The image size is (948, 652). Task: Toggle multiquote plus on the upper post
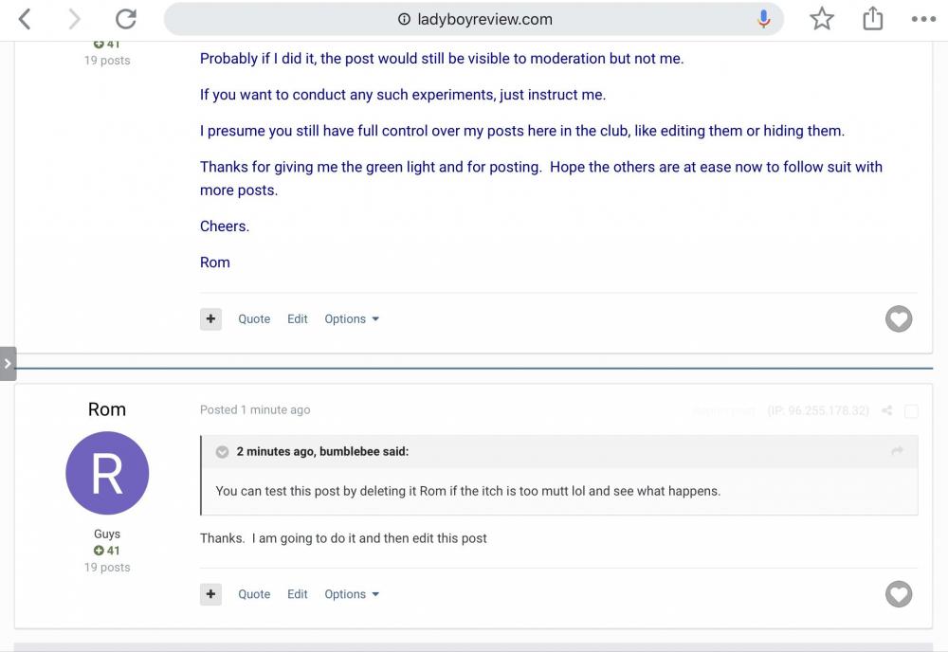pos(210,319)
